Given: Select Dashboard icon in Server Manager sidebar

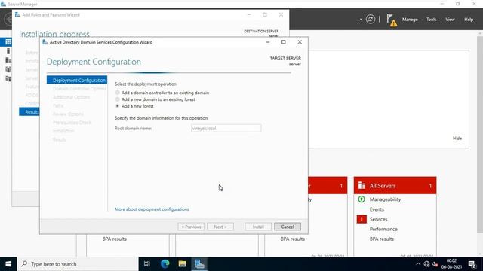Looking at the screenshot, I should [8, 42].
